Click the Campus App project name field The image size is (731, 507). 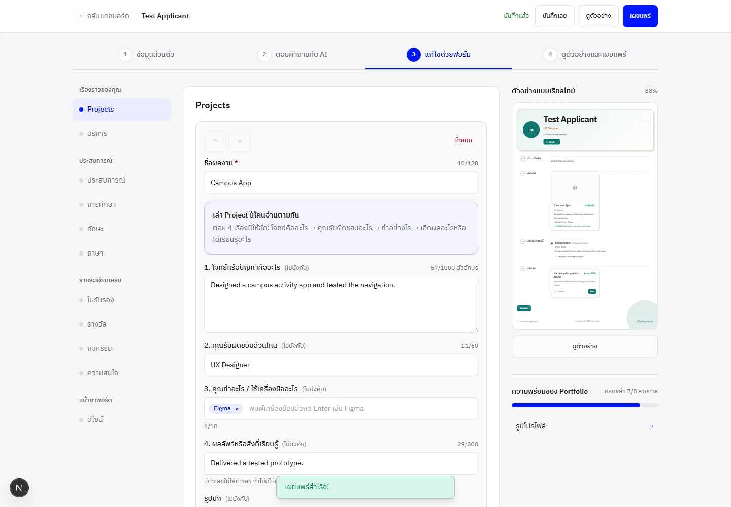(x=341, y=183)
